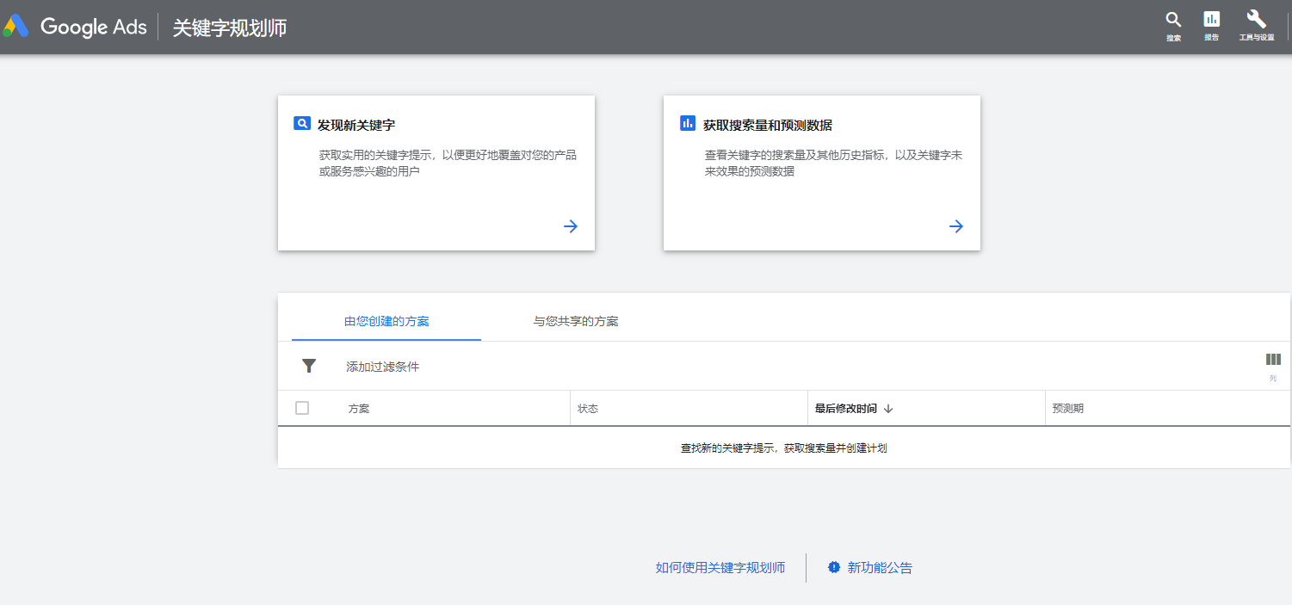Click the 添加过滤条件 filter field

tap(382, 367)
